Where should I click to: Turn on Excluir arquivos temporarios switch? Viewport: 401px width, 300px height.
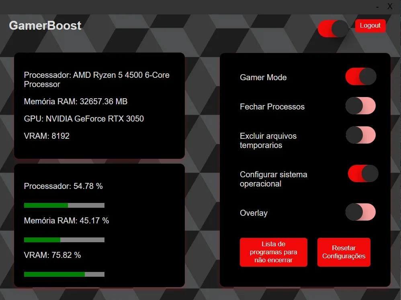[x=360, y=135]
